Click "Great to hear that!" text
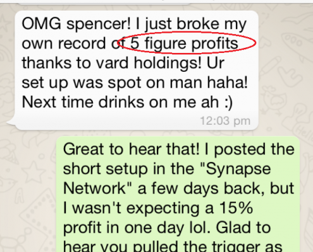This screenshot has width=313, height=252. click(131, 149)
